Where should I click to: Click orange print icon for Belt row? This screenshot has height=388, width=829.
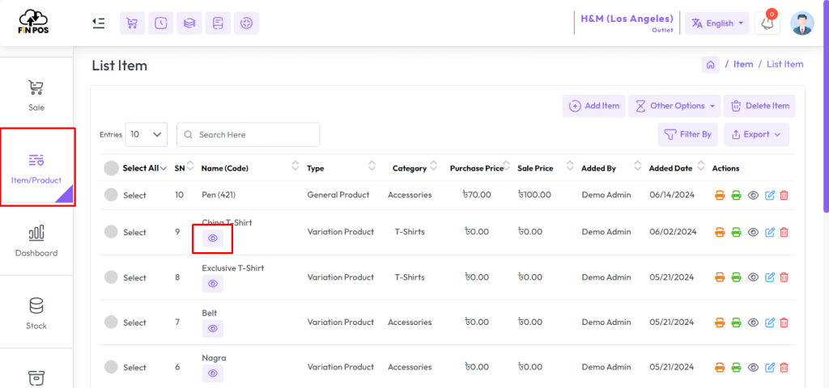(720, 322)
